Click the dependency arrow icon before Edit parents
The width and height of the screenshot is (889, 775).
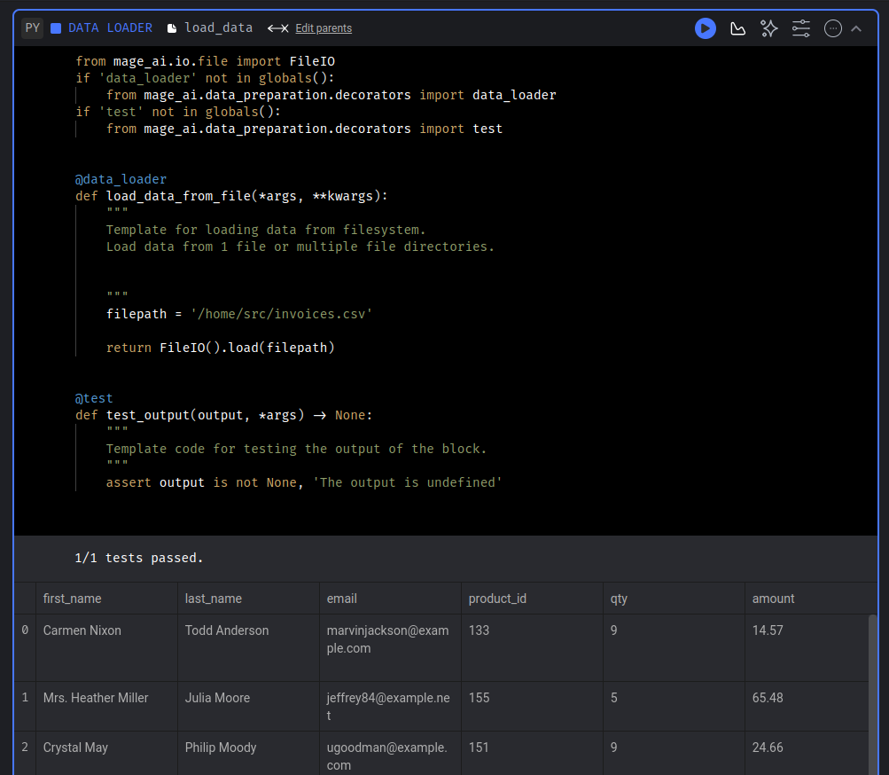coord(277,27)
